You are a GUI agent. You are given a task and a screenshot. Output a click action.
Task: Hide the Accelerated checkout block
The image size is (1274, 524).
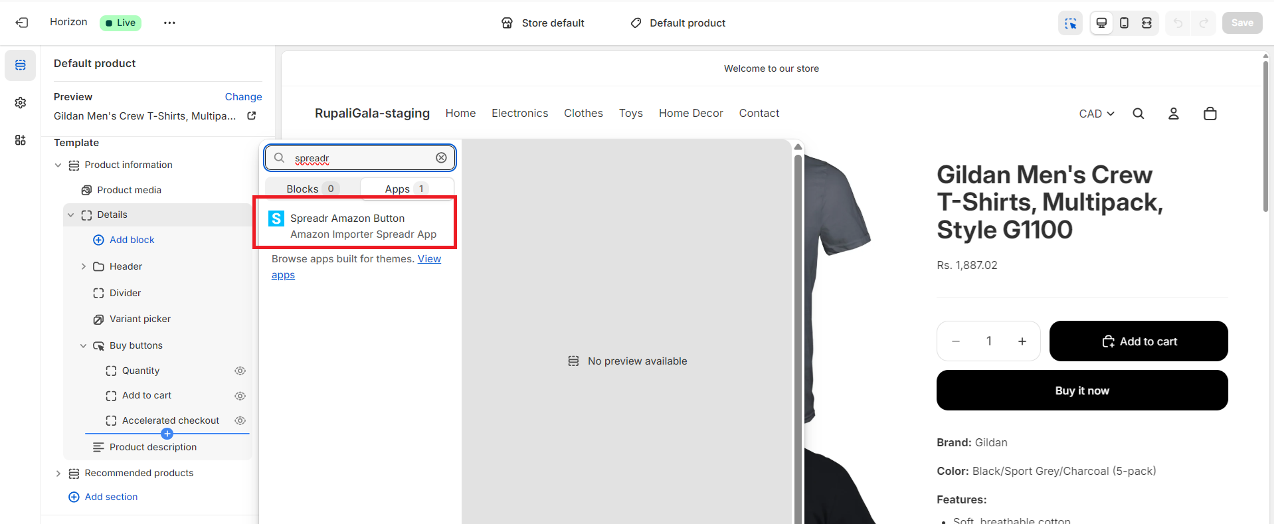(240, 420)
